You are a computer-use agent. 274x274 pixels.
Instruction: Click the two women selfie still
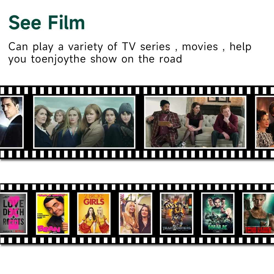click(x=135, y=213)
